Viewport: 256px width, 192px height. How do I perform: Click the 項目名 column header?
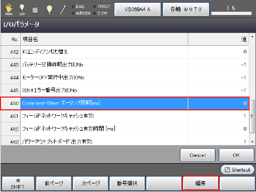104,39
